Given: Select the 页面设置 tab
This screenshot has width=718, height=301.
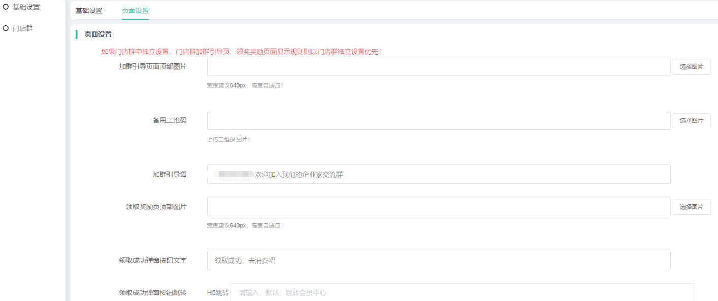Looking at the screenshot, I should coord(135,11).
